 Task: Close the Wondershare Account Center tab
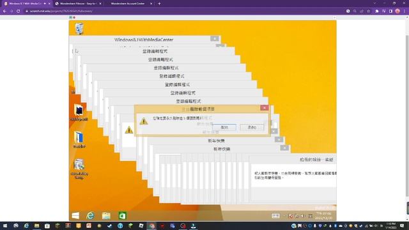pyautogui.click(x=151, y=4)
